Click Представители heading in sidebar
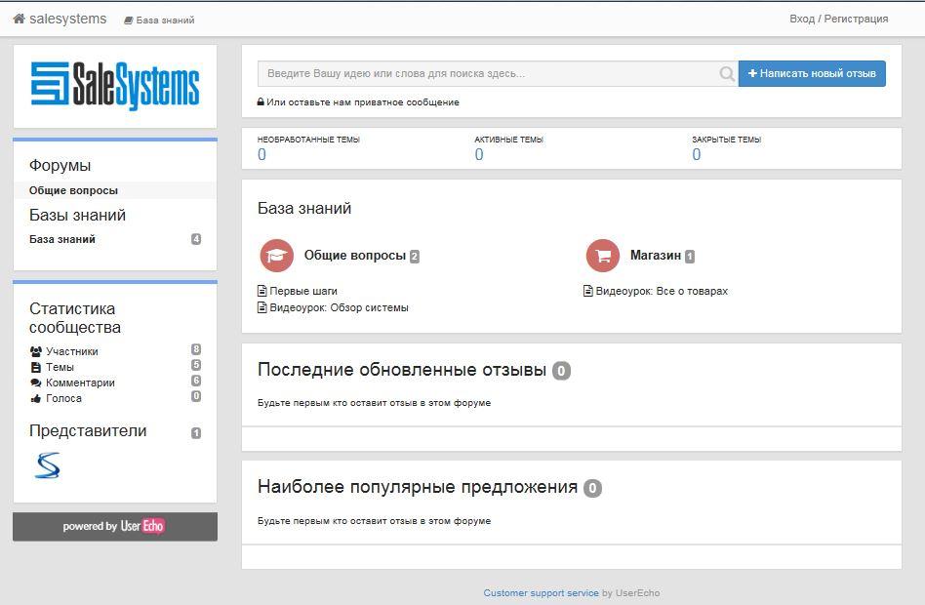Screen dimensions: 925x605 tap(88, 431)
